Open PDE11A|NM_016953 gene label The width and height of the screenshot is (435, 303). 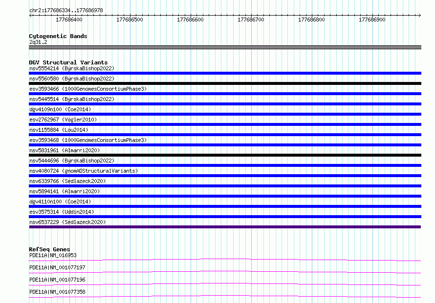coord(53,255)
